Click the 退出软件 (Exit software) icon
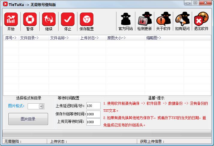 201,20
